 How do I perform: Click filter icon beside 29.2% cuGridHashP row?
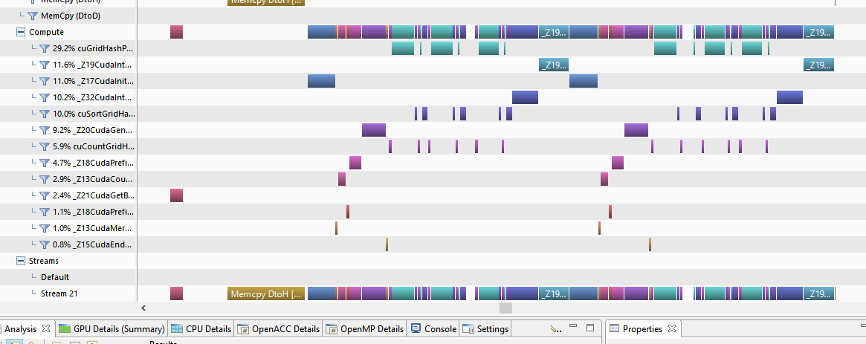tap(44, 48)
